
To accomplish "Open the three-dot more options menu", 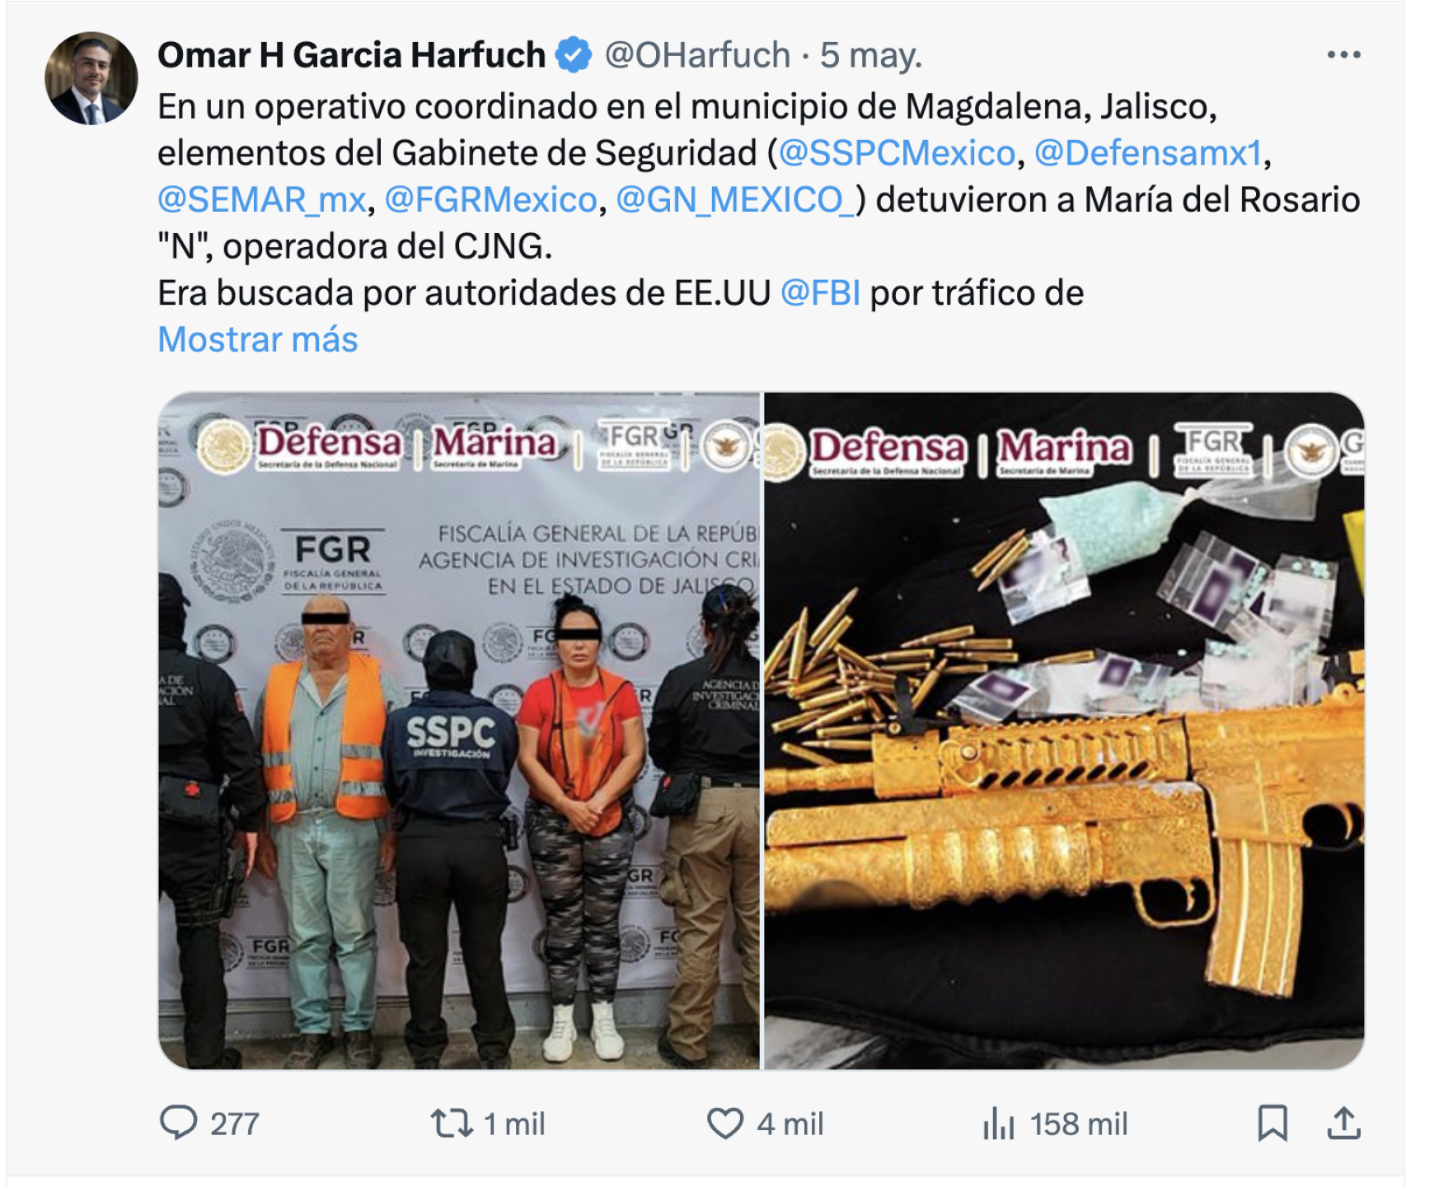I will [x=1343, y=55].
